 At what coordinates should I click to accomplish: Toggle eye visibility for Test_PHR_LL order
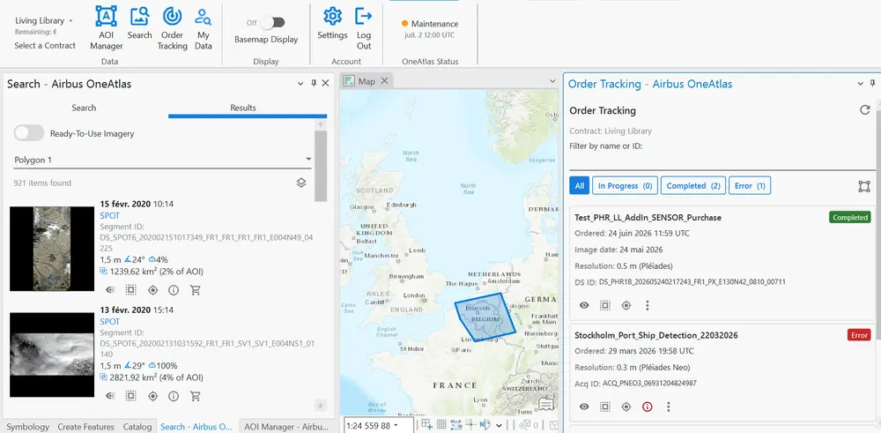(584, 305)
